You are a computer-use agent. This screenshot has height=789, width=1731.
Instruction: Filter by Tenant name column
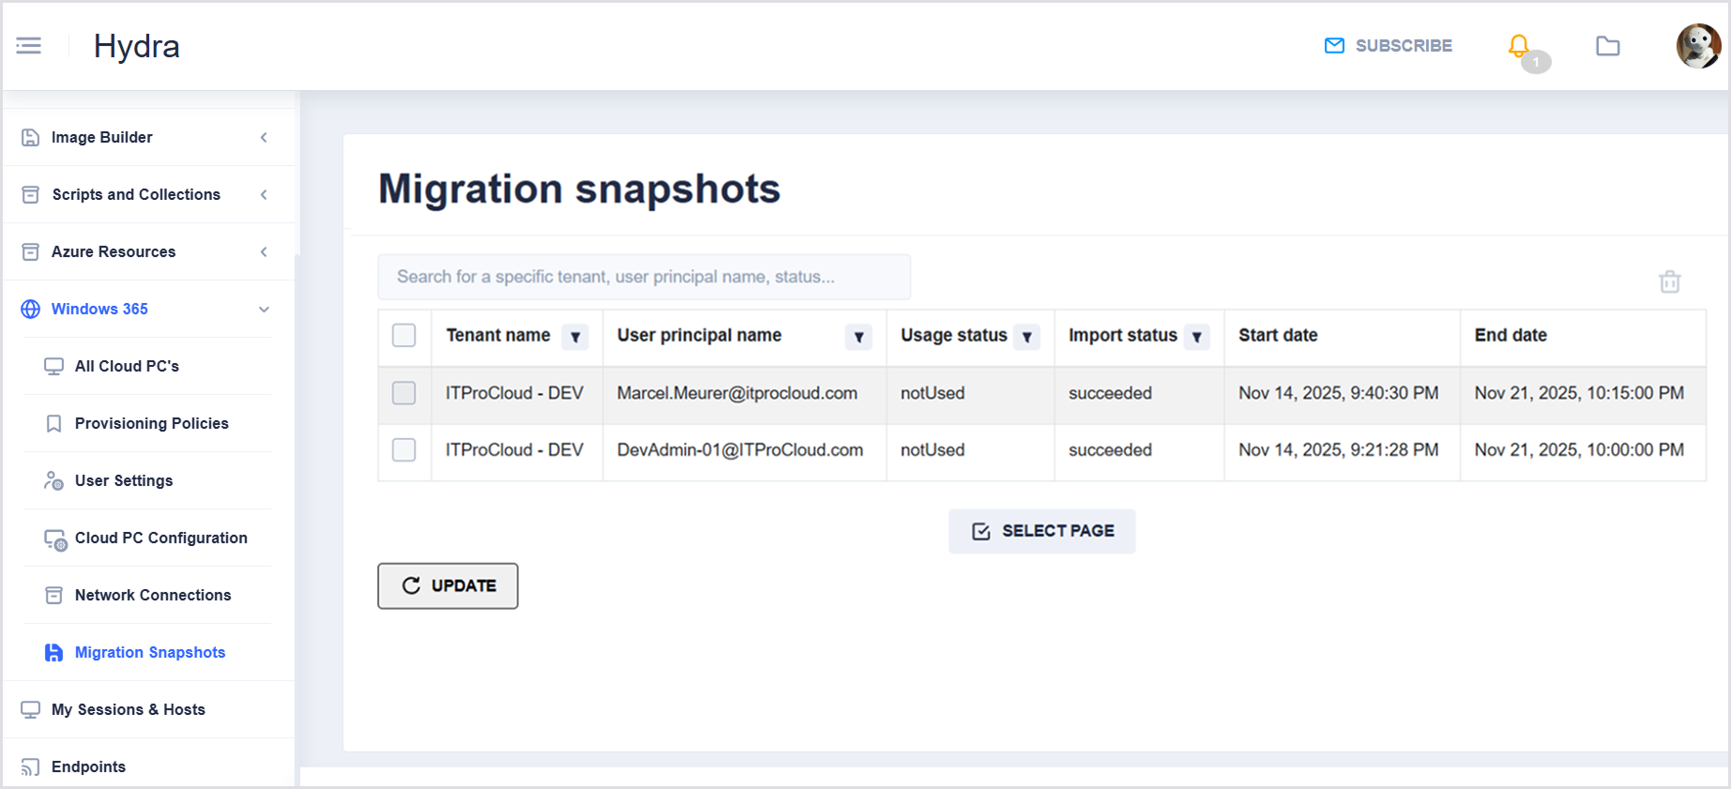(575, 337)
